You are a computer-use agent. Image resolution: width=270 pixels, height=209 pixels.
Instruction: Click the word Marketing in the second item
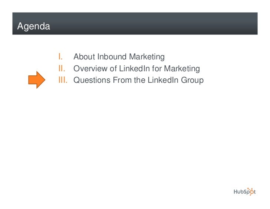click(x=182, y=68)
